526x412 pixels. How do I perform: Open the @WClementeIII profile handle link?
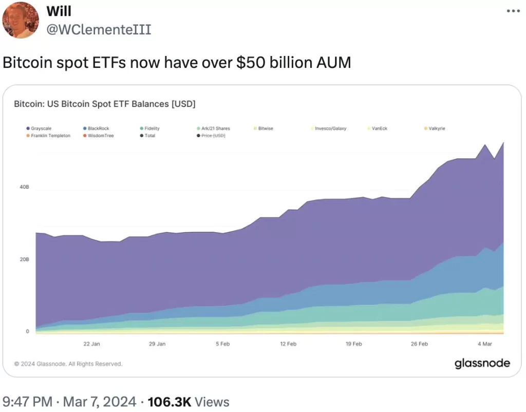click(x=99, y=29)
